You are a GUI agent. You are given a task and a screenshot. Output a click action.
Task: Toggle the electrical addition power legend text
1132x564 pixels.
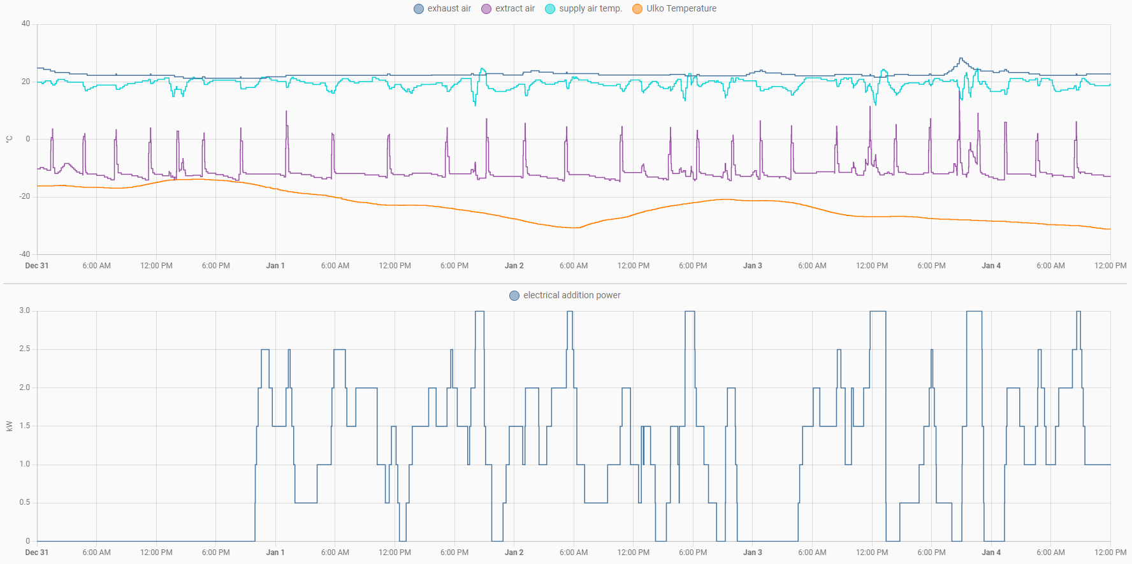572,295
